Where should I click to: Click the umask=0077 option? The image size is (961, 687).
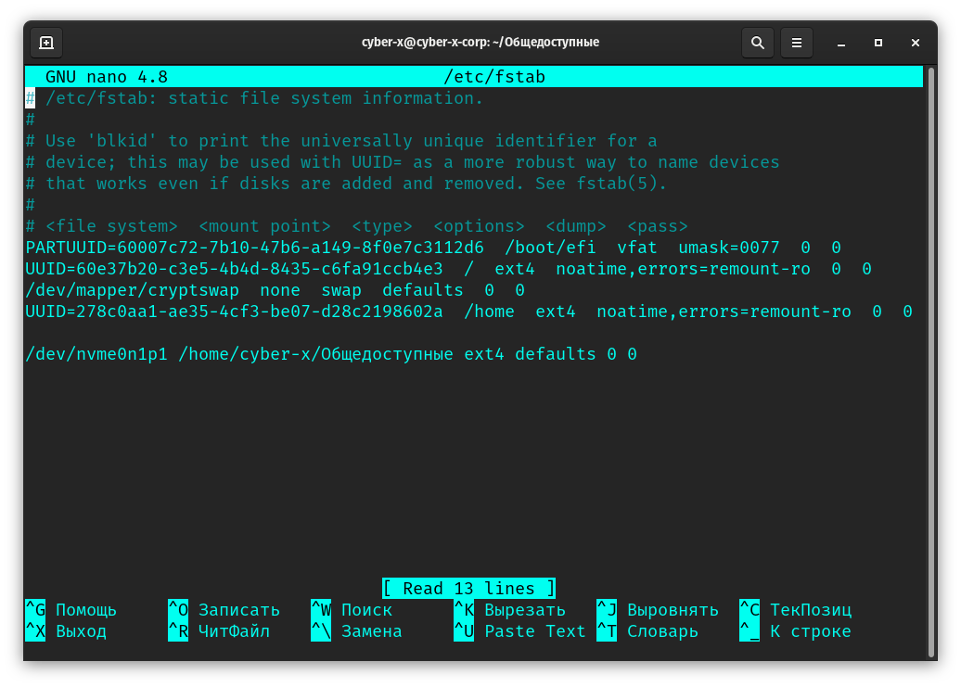[x=729, y=248]
